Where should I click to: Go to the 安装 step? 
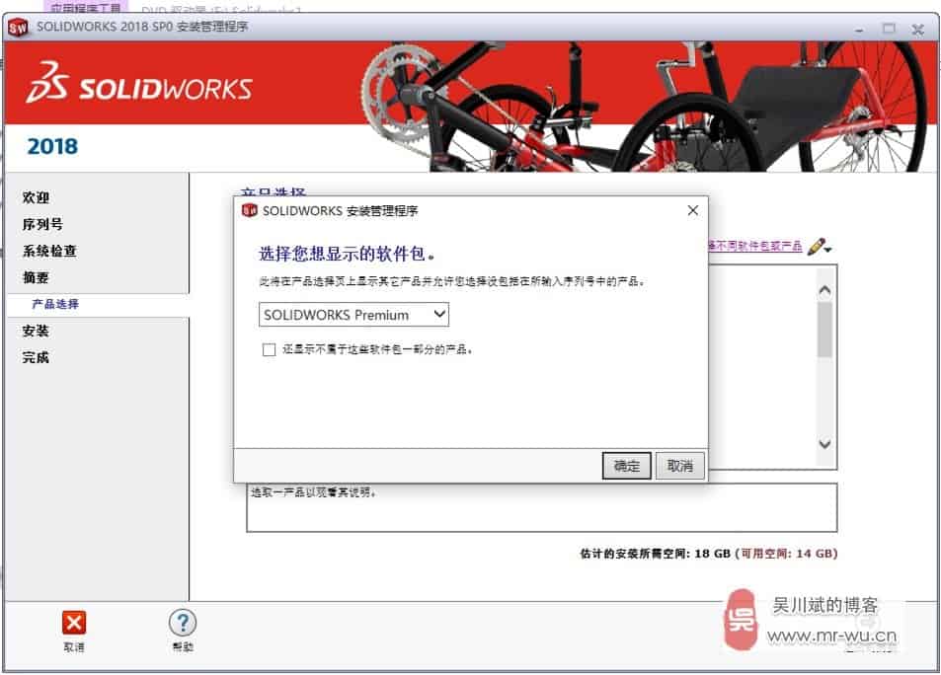pos(36,331)
